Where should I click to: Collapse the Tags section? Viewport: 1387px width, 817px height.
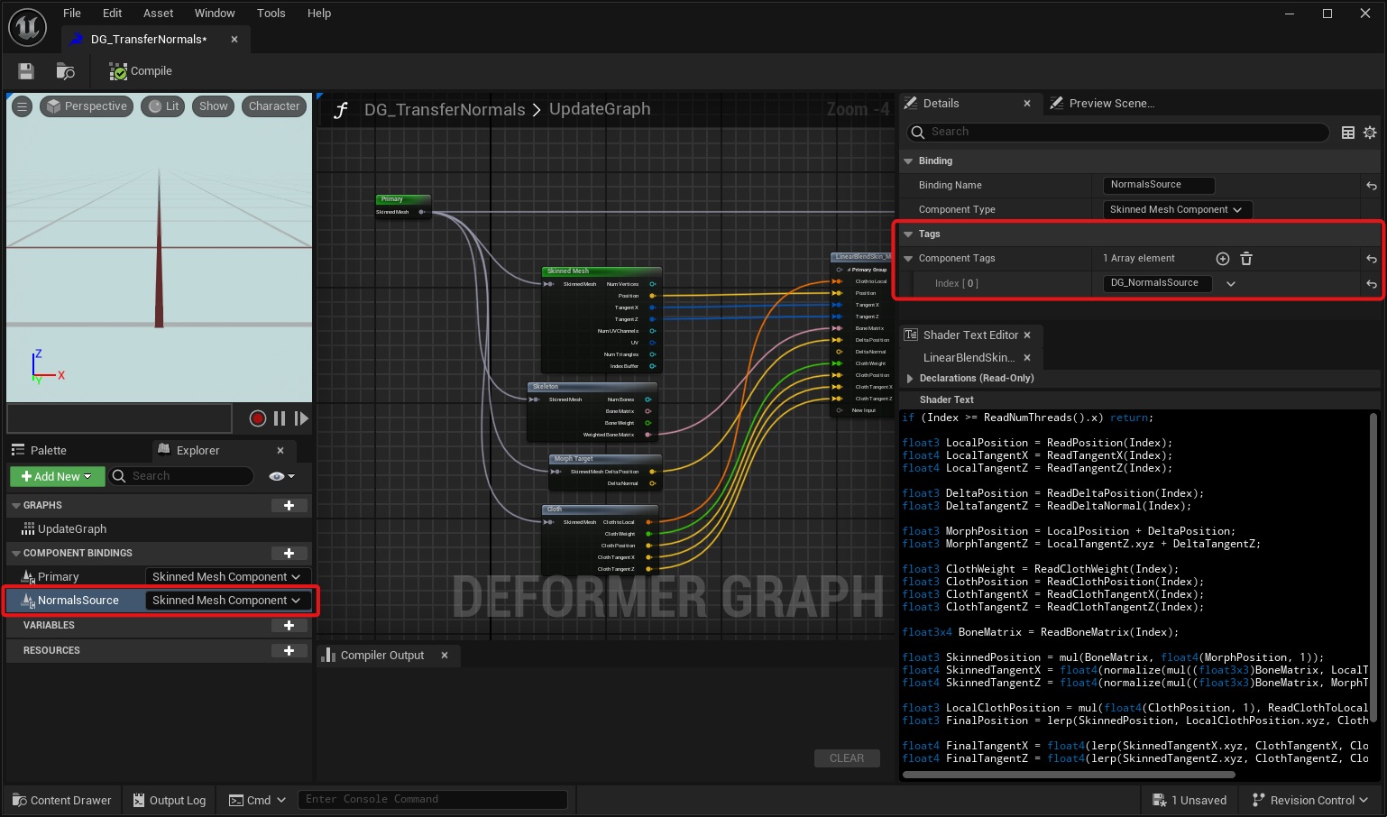point(908,234)
